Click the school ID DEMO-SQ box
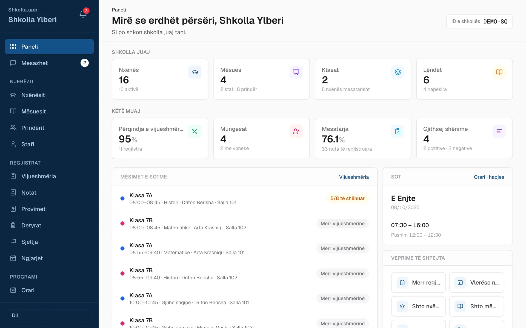526x328 pixels. click(479, 21)
